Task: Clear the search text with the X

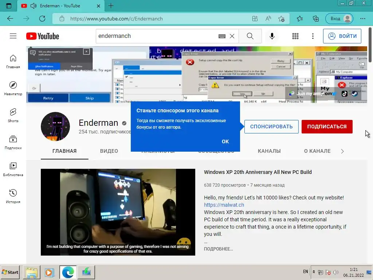Action: point(232,36)
